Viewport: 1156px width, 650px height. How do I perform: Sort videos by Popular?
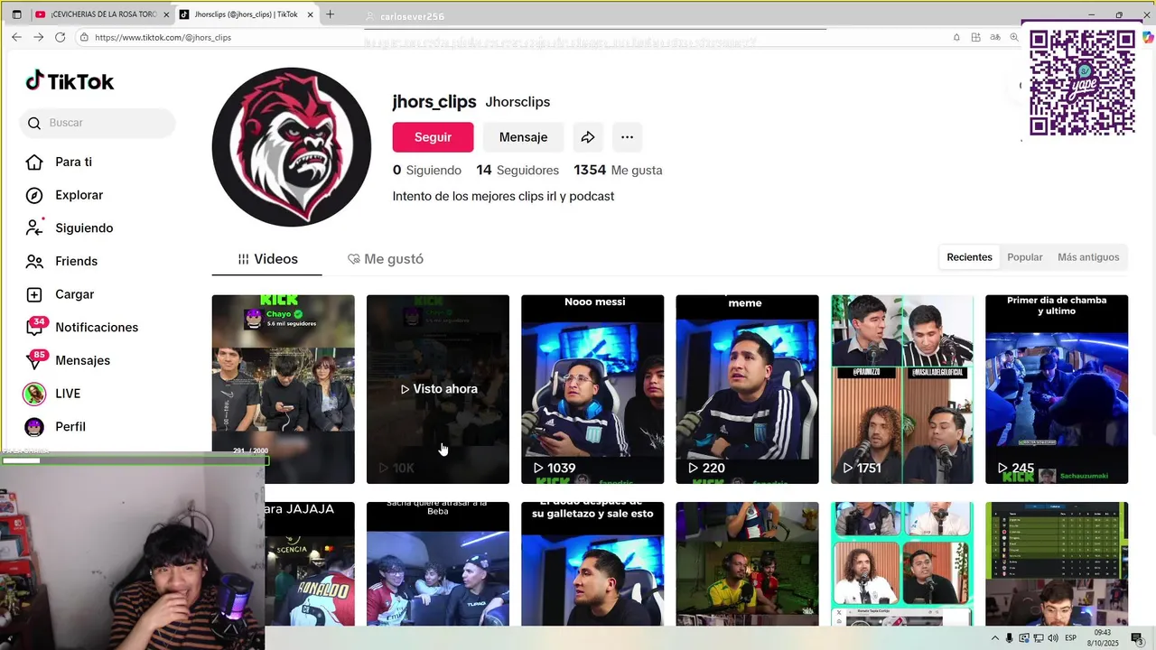pos(1025,257)
